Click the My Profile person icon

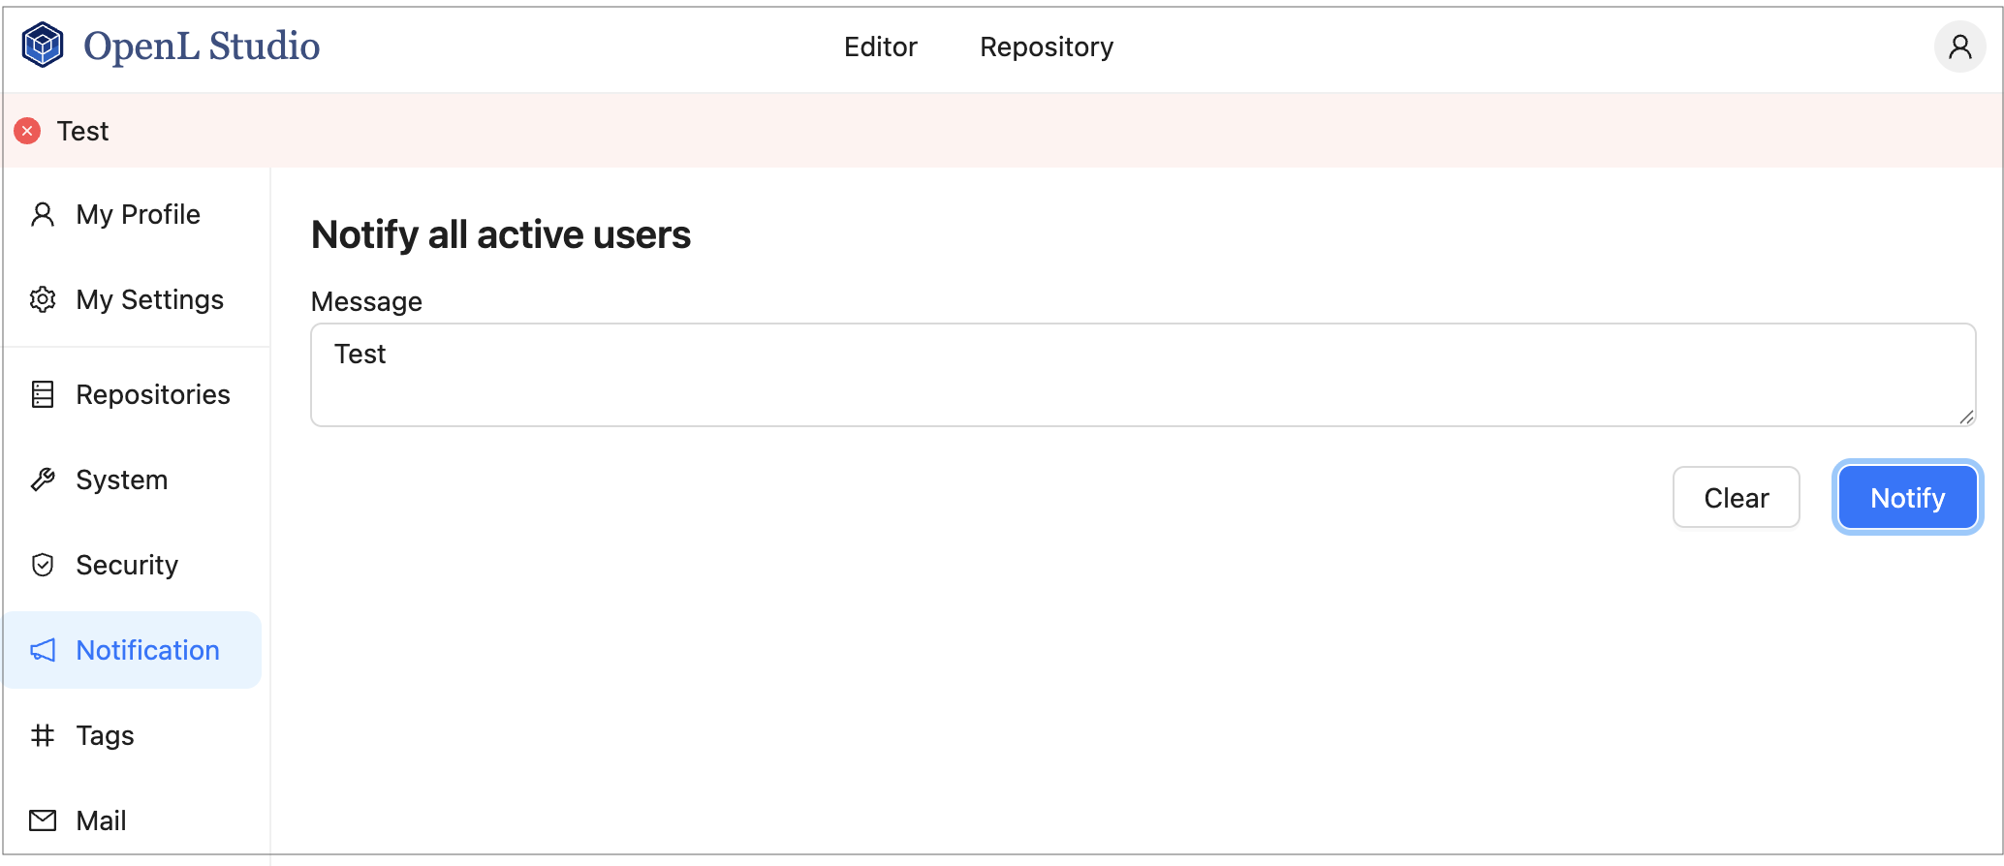(x=43, y=214)
